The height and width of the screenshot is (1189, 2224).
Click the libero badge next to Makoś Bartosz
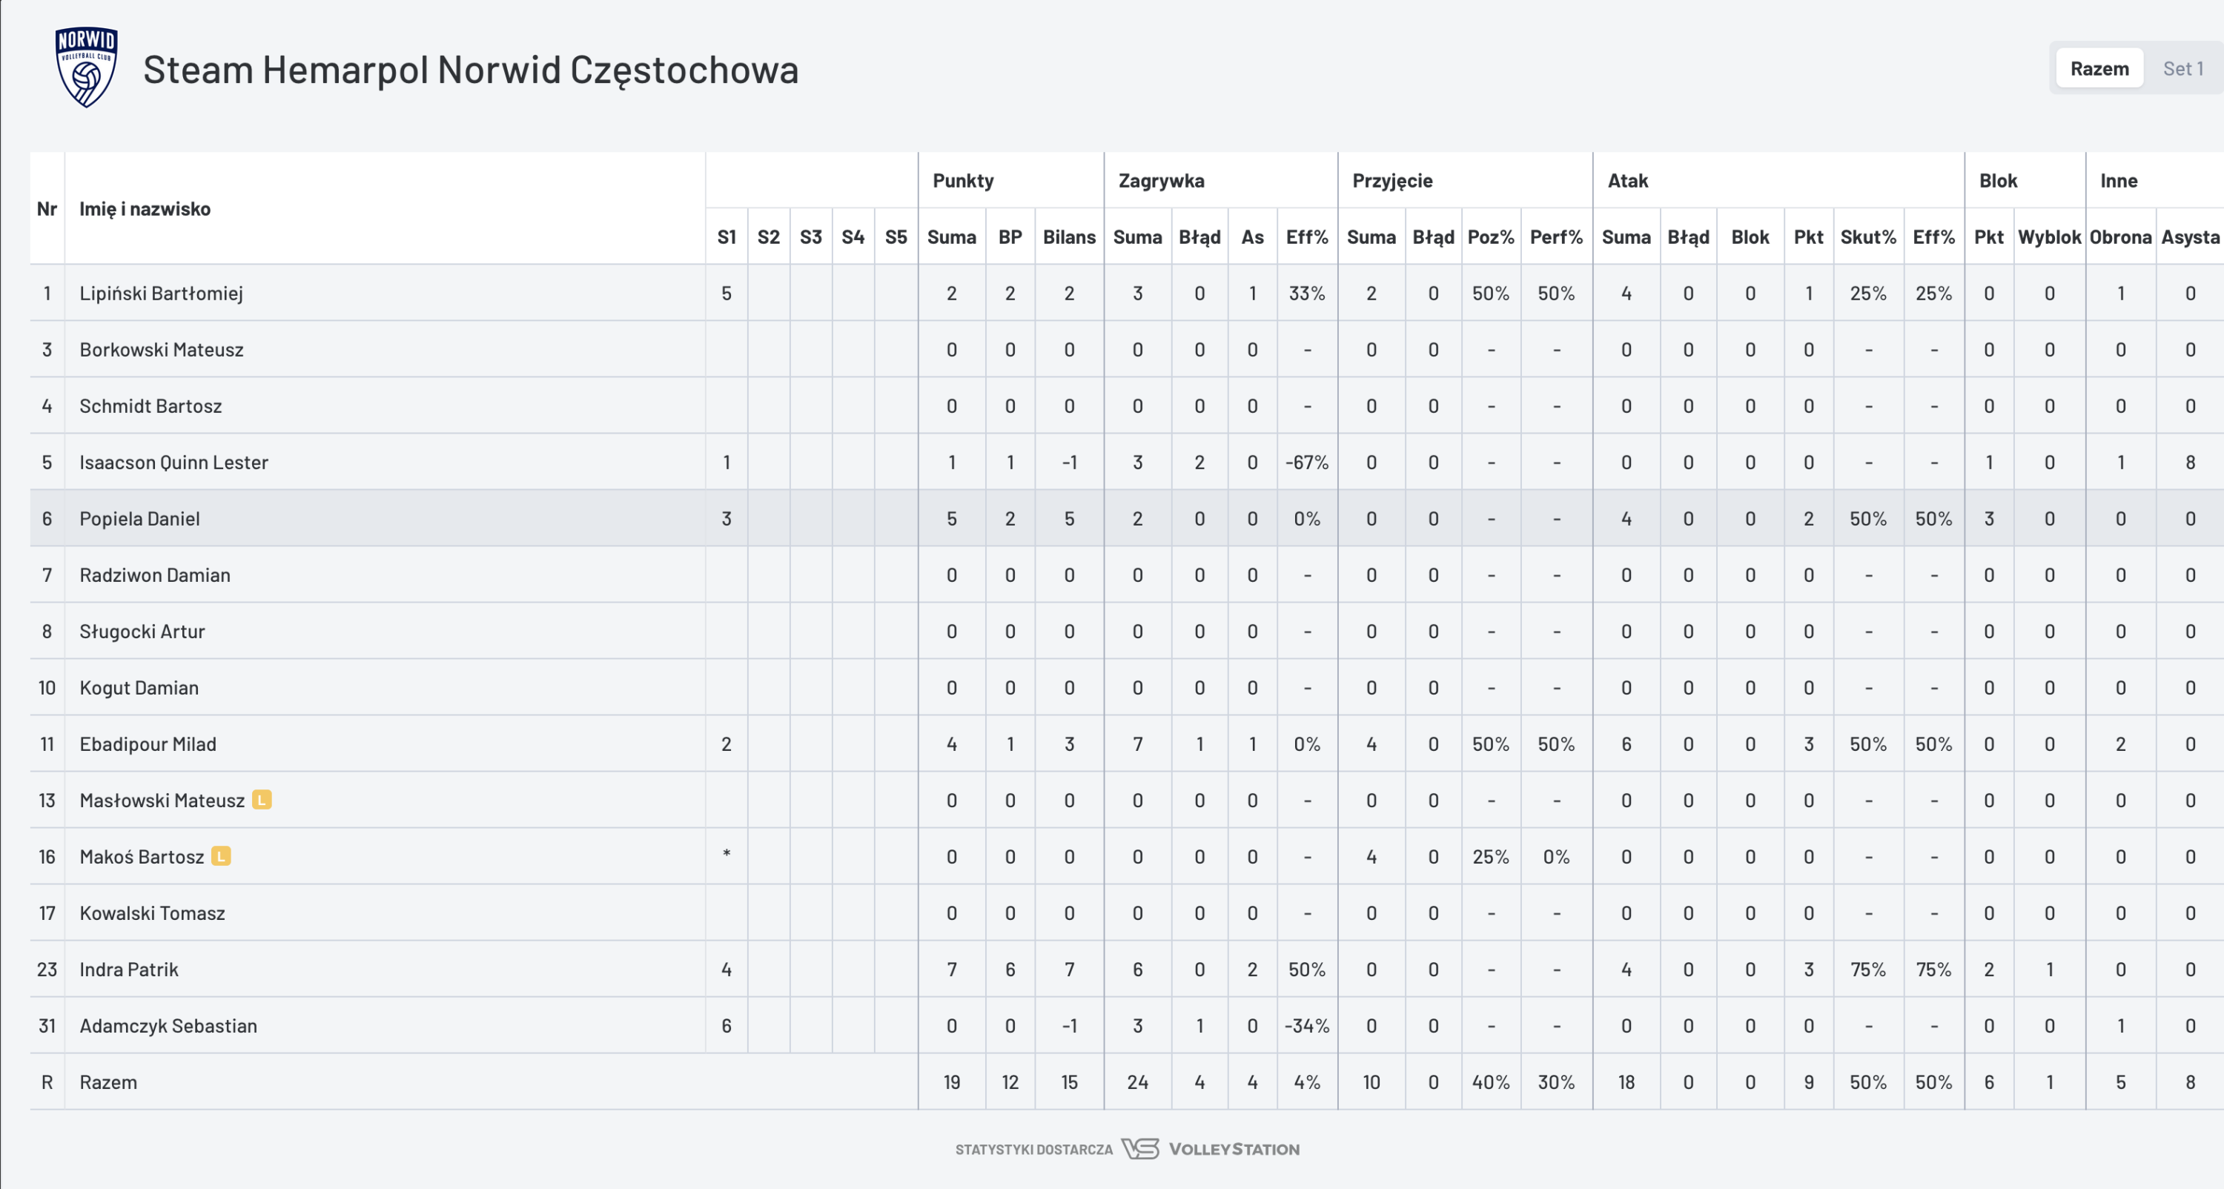tap(221, 855)
